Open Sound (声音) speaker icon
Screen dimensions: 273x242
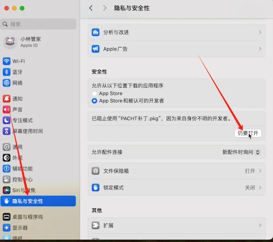coord(6,109)
